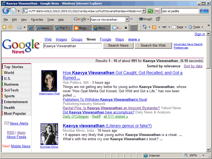Click the RSS feeds icon in command bar
Screen dimensions: 212x159
[154, 27]
